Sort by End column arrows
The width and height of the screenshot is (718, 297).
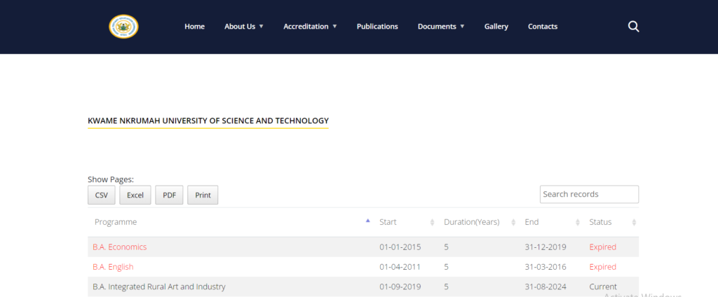(578, 223)
